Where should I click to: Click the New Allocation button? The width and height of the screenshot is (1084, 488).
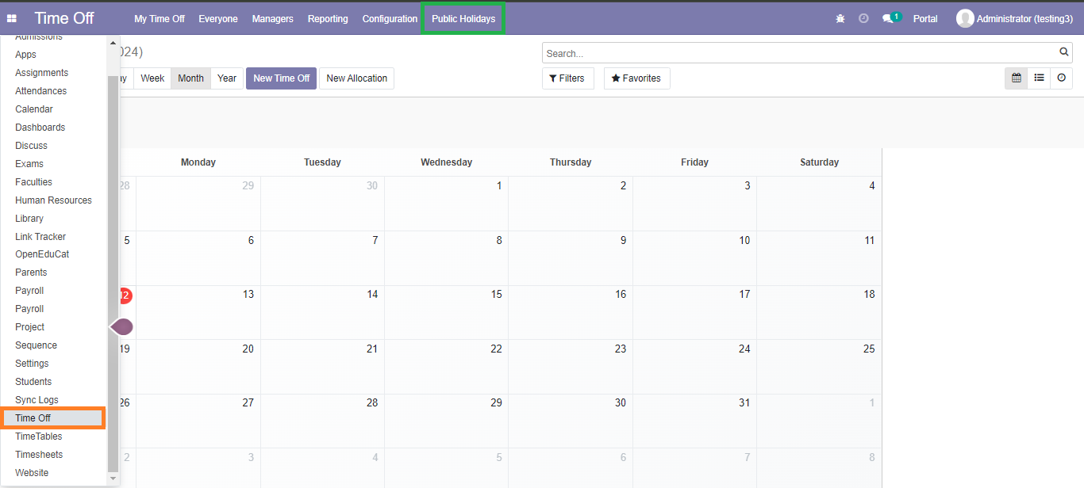356,78
